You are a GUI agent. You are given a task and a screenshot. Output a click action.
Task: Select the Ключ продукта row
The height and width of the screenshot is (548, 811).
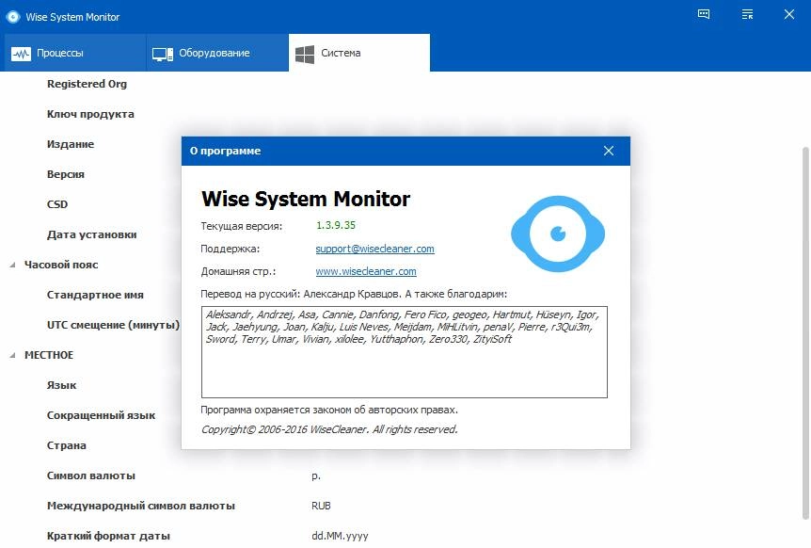[90, 114]
